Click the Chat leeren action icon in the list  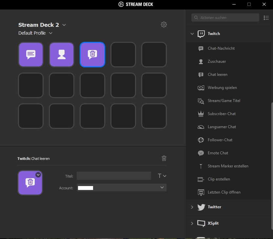pos(201,75)
